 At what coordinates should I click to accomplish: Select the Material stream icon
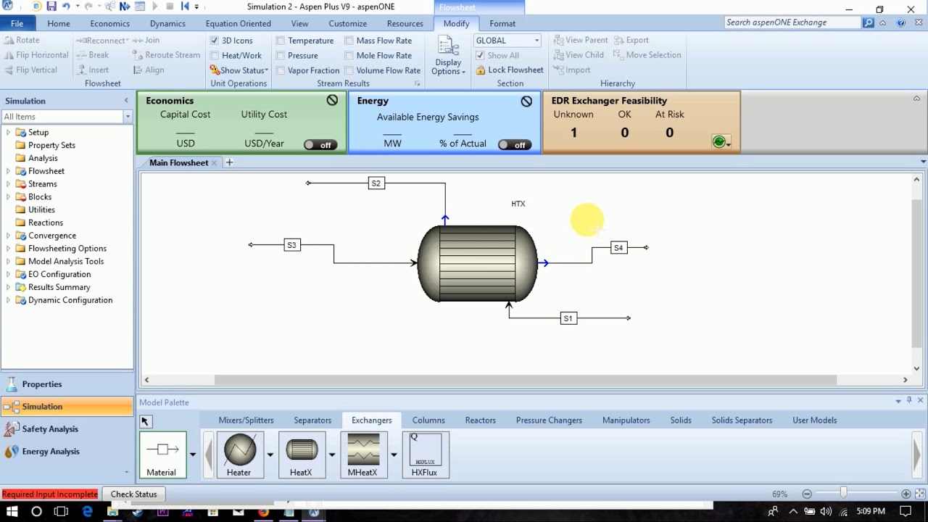162,449
